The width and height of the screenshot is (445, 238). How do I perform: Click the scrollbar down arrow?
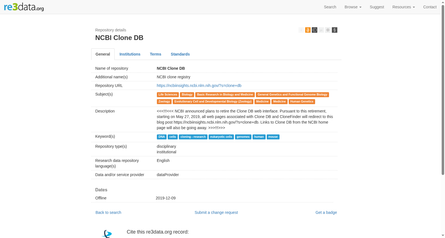pyautogui.click(x=443, y=236)
